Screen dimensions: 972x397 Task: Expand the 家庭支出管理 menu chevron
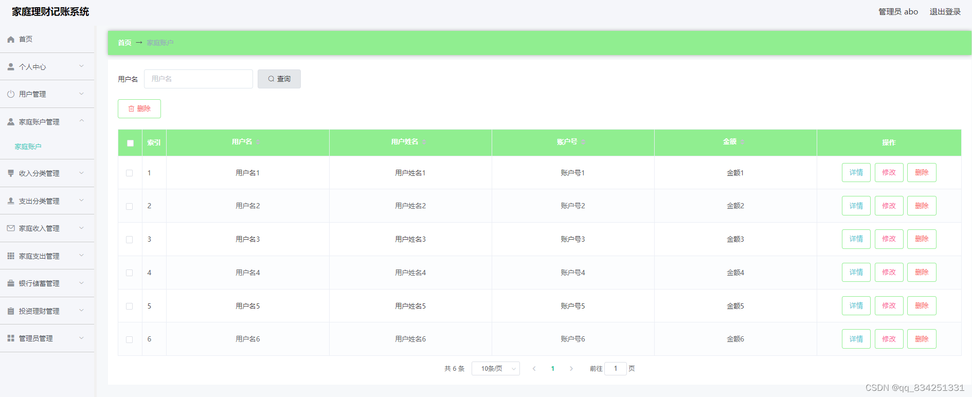pos(81,256)
